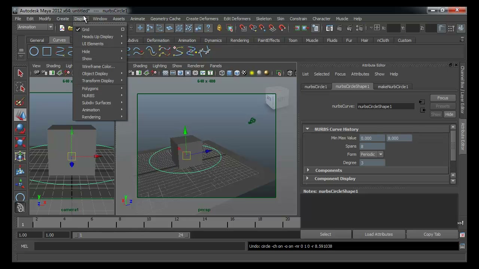This screenshot has height=269, width=479.
Task: Expand the NURBS submenu
Action: (100, 96)
